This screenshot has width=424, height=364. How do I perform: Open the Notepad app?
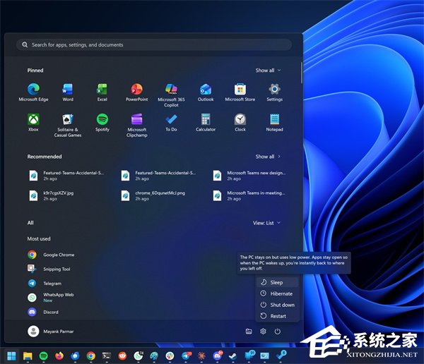point(274,122)
